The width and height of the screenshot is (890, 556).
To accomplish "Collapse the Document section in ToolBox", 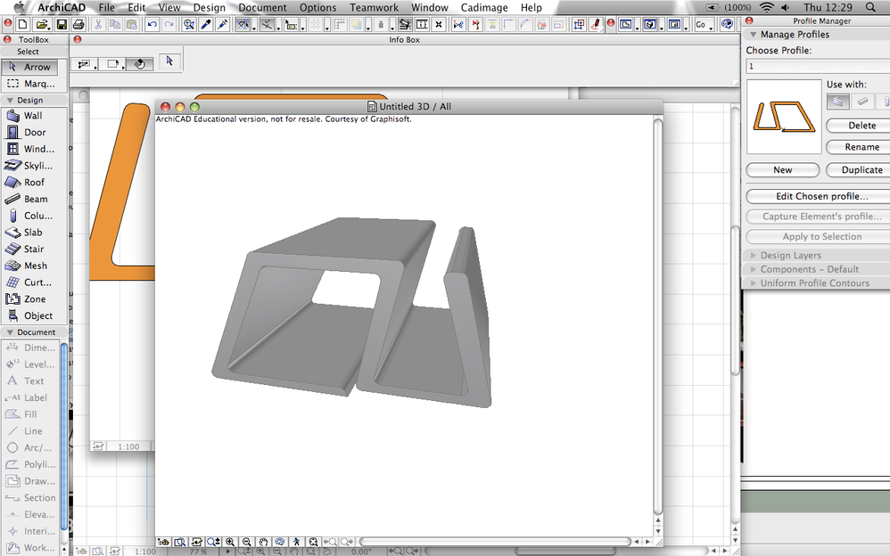I will 10,332.
